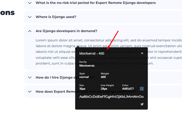Screen dimensions: 182x126
Task: Open 'Where is Django used?' question title
Action: 56,17
